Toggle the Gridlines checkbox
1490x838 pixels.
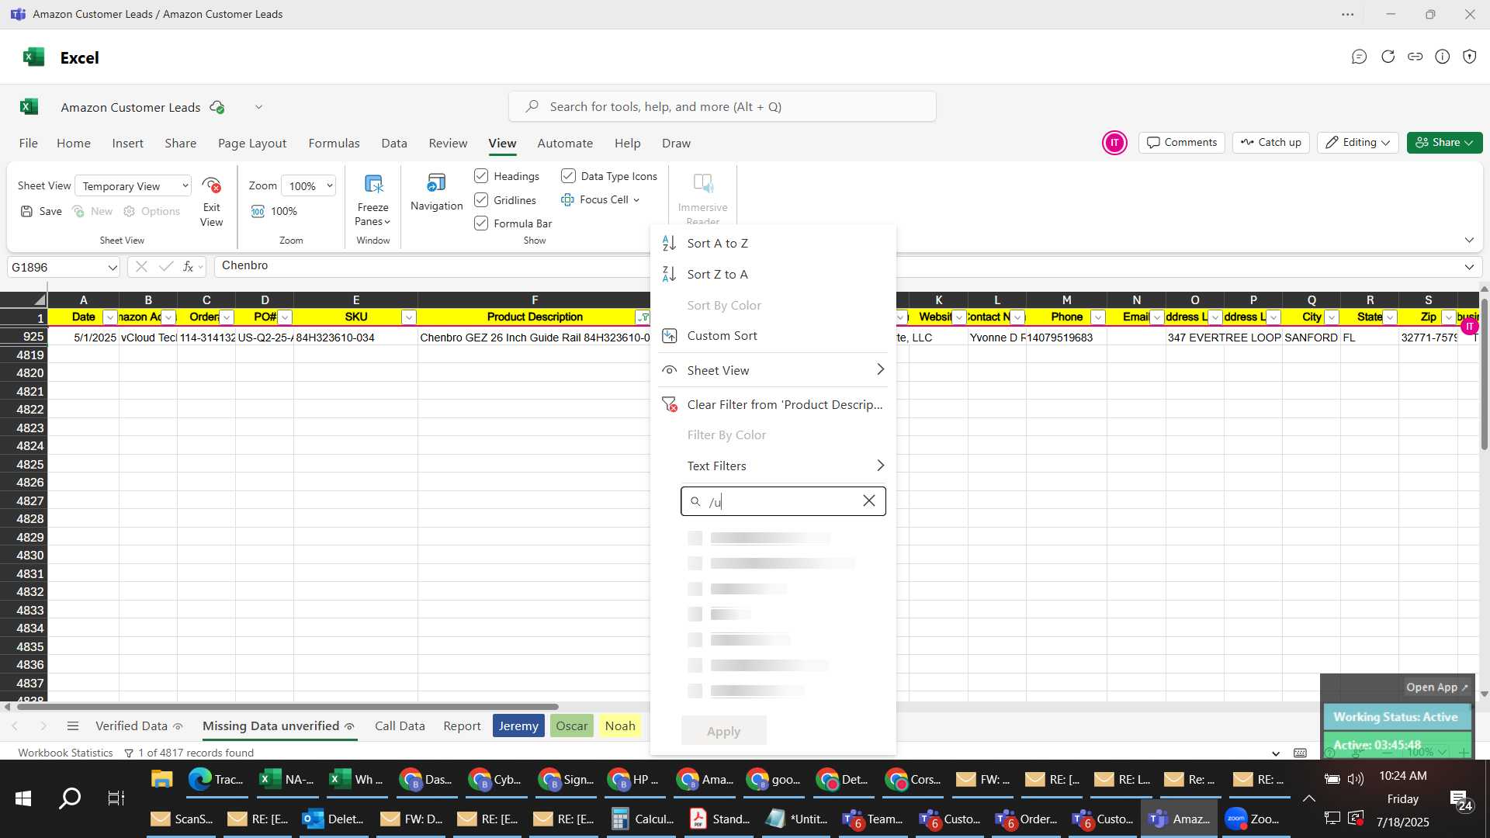pos(481,200)
